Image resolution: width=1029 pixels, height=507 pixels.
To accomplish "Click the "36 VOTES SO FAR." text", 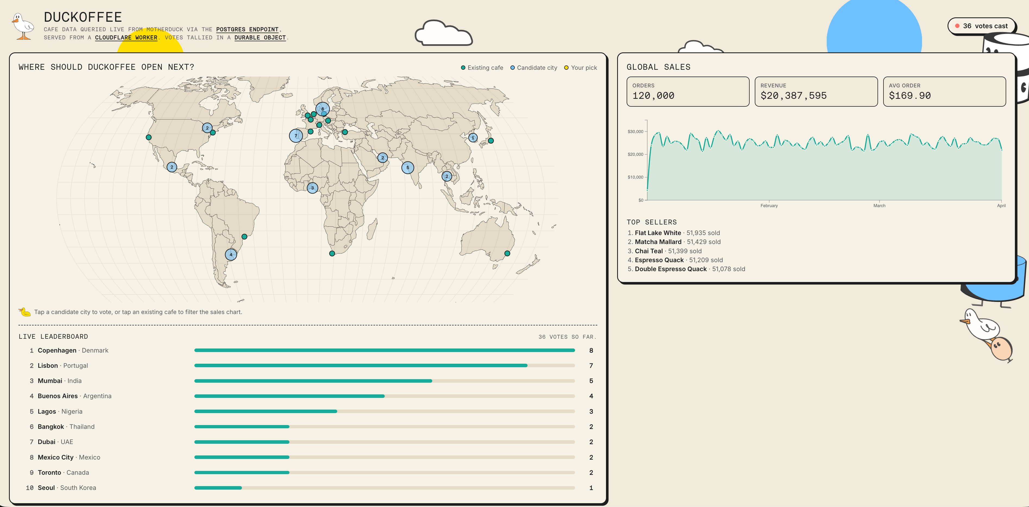I will [x=567, y=337].
